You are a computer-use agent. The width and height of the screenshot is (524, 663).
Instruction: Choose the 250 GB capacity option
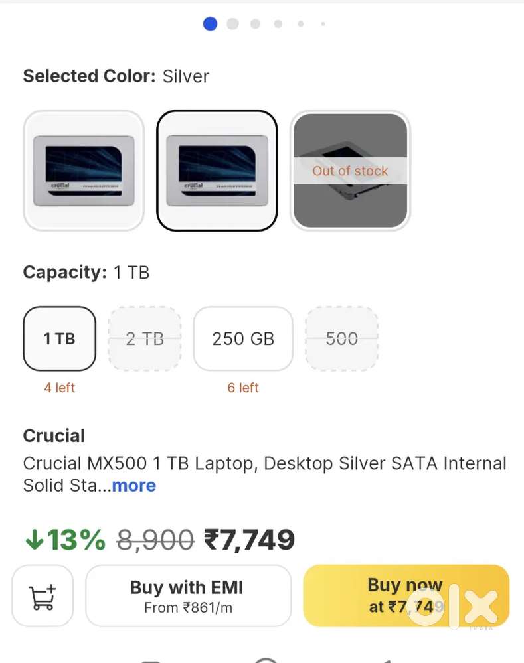pyautogui.click(x=243, y=338)
